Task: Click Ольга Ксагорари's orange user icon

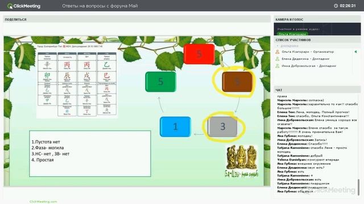Action: 278,52
